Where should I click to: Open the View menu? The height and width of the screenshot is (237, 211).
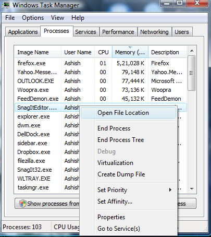click(57, 18)
